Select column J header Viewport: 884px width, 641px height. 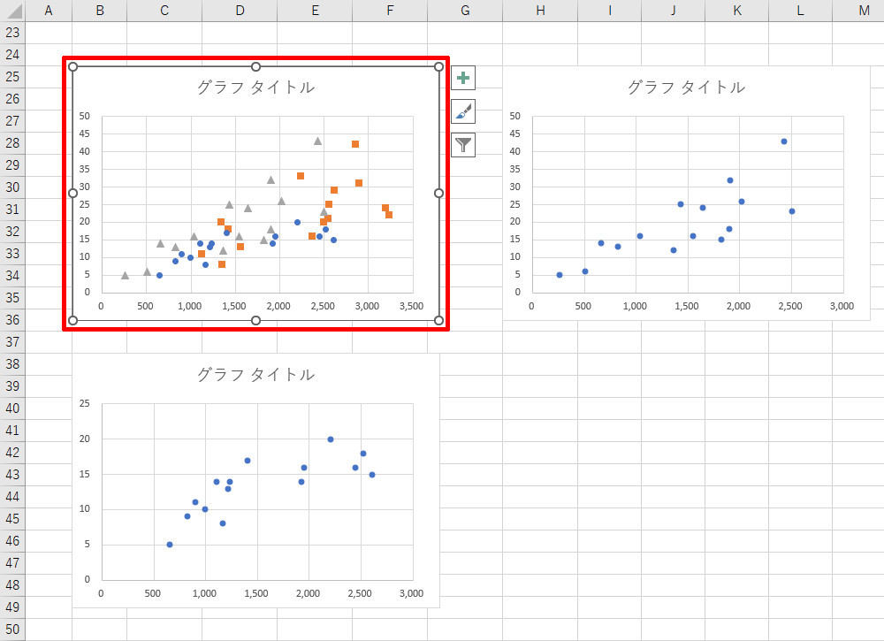[673, 10]
